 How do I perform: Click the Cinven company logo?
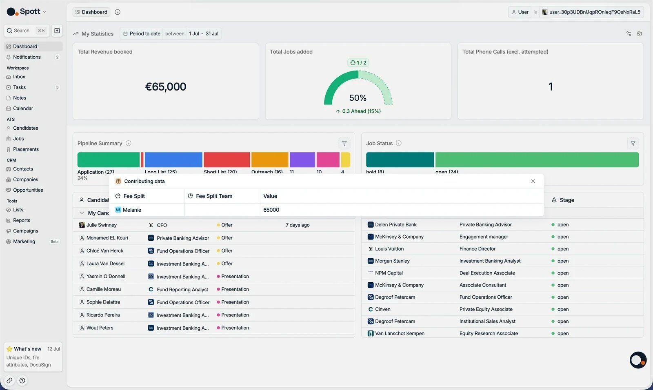(x=371, y=310)
